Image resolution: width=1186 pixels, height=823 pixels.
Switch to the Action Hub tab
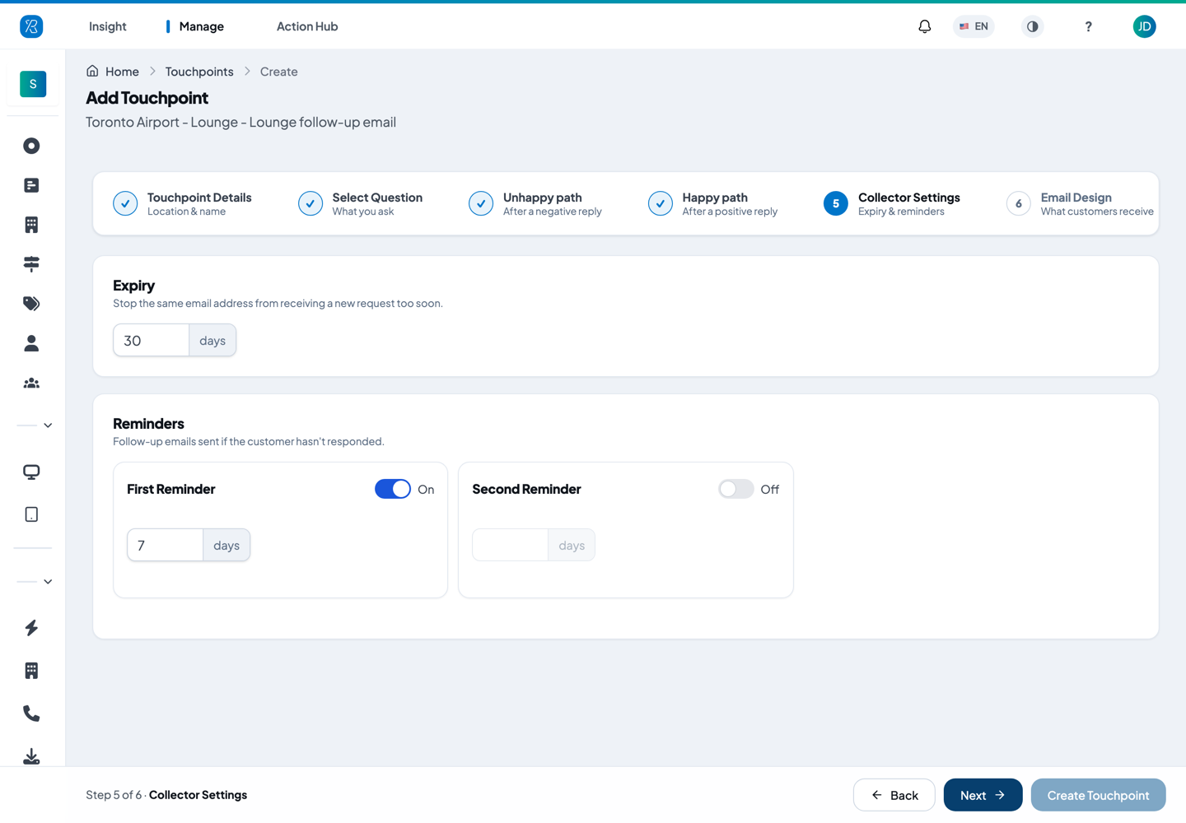pyautogui.click(x=307, y=26)
